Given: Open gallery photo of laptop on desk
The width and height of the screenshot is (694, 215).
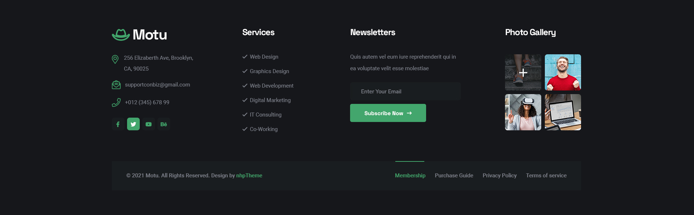Looking at the screenshot, I should 563,112.
